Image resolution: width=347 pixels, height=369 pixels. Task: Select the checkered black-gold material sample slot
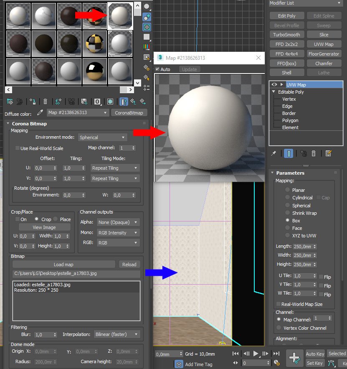[x=95, y=43]
